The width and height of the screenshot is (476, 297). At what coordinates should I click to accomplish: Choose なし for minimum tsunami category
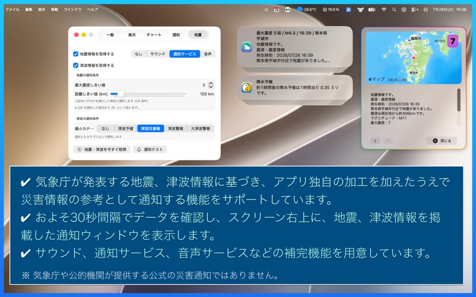pyautogui.click(x=105, y=128)
